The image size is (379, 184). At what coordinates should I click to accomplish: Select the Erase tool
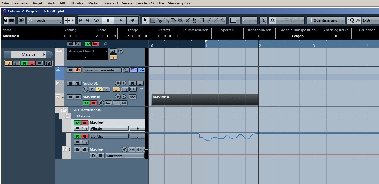(x=174, y=20)
